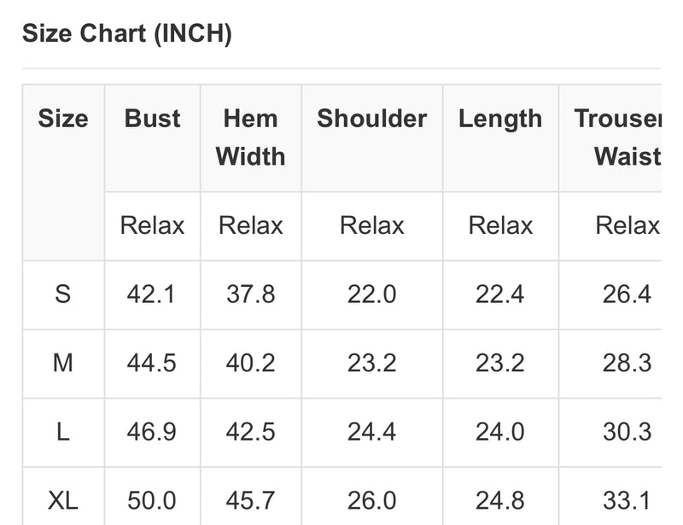683x525 pixels.
Task: Select the L size row label
Action: [63, 432]
